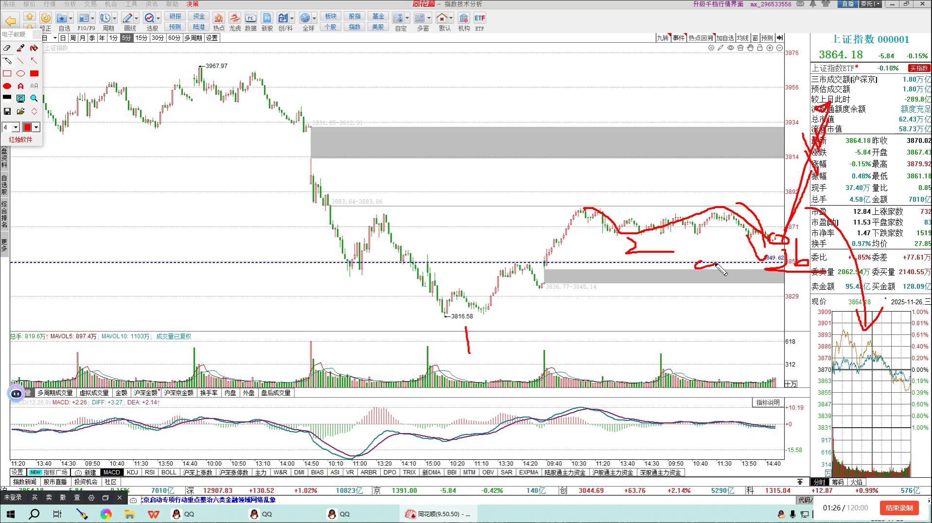Open the WPS Office taskbar icon

click(x=153, y=514)
